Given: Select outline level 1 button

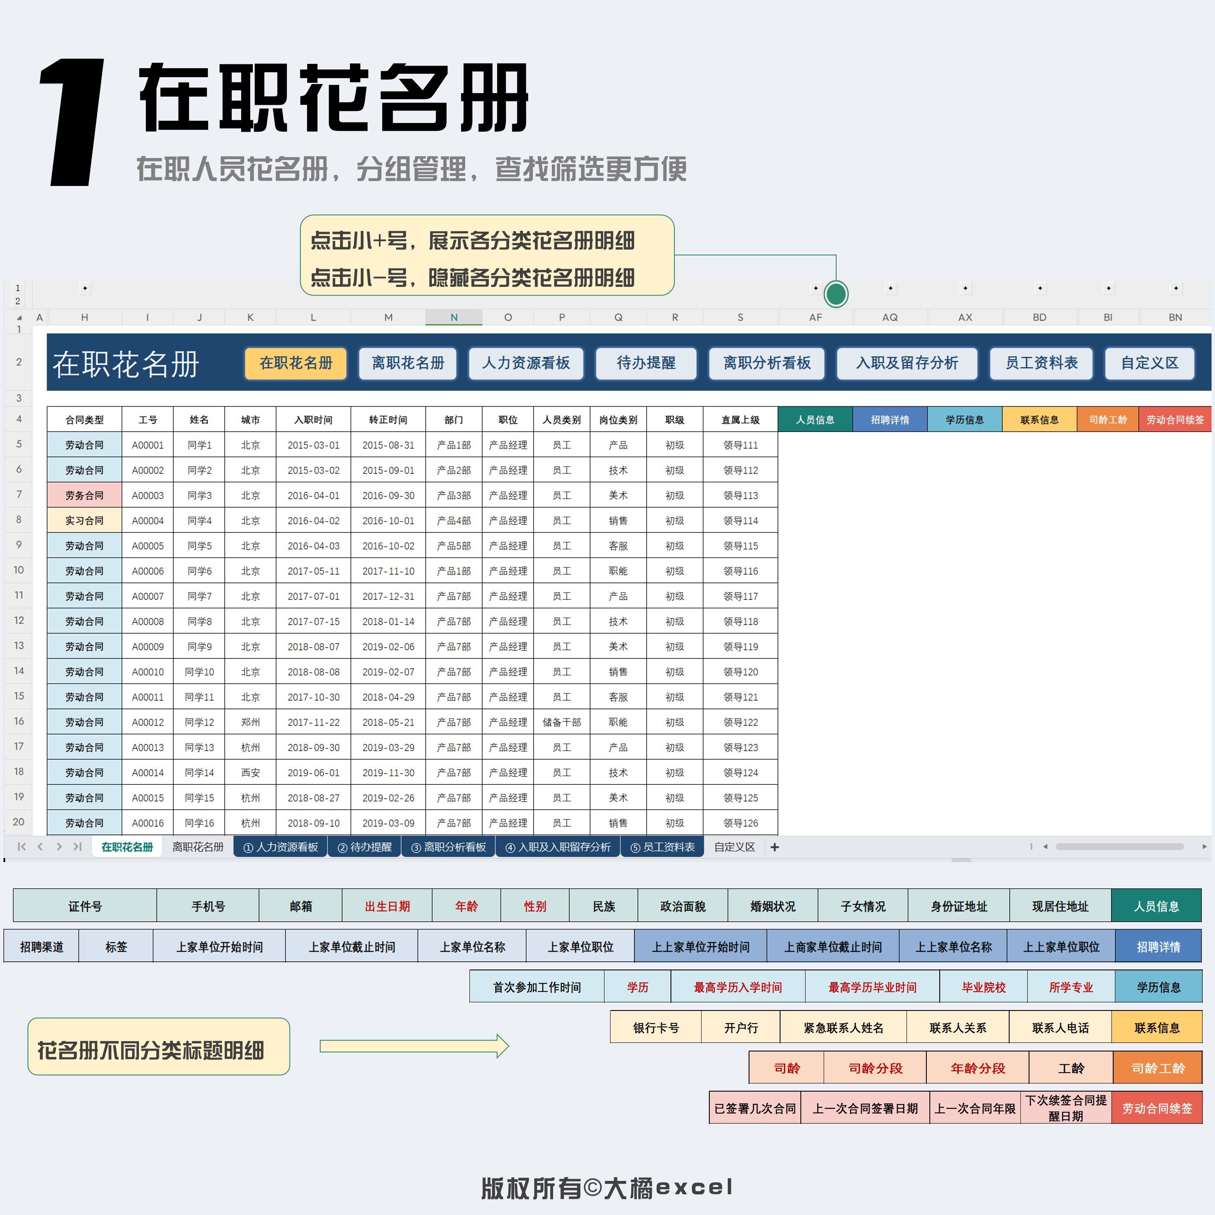Looking at the screenshot, I should click(18, 288).
